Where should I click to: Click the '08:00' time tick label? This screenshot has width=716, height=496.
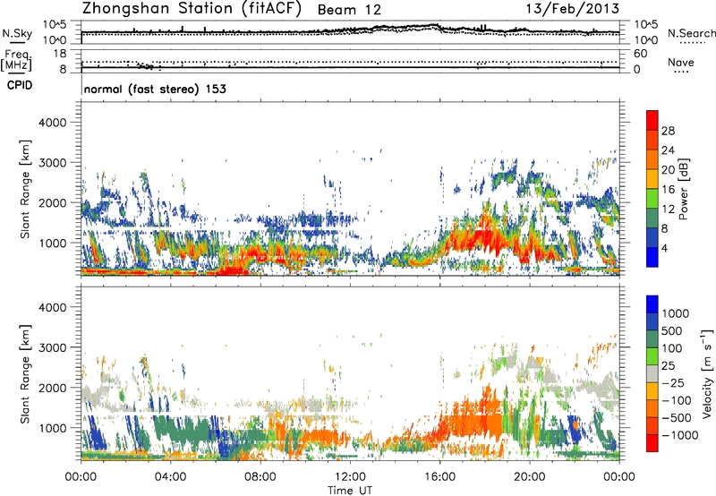tap(260, 477)
